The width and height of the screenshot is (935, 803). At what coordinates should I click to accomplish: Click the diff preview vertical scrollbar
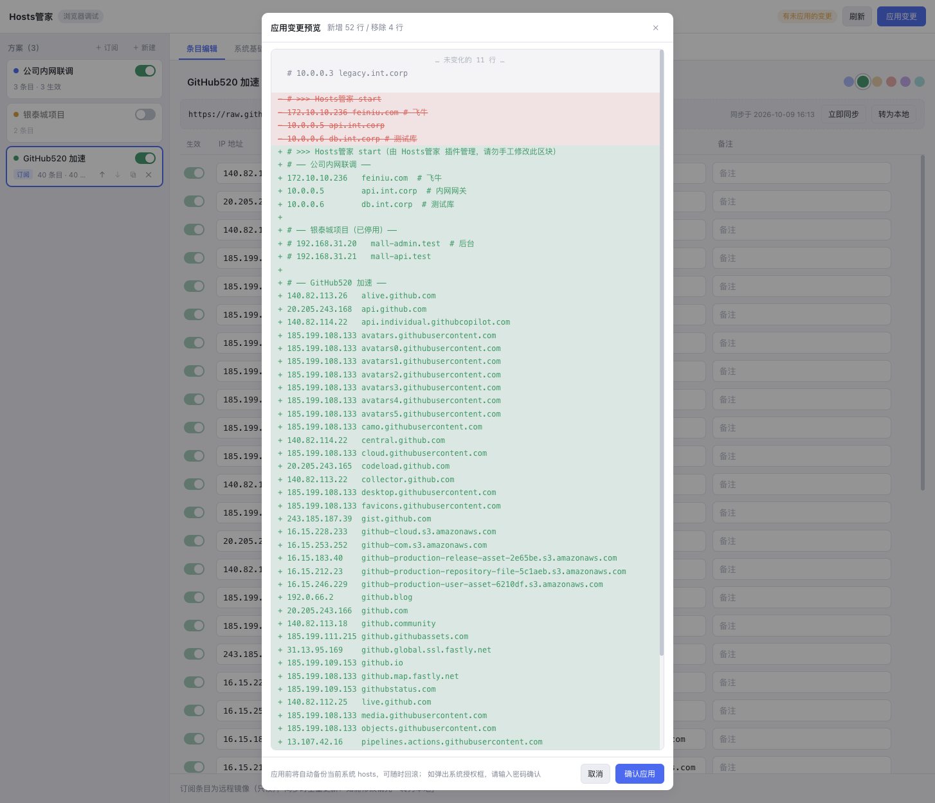point(662,352)
